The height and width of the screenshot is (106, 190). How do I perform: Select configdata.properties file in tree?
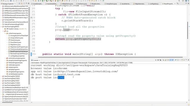tap(17, 56)
